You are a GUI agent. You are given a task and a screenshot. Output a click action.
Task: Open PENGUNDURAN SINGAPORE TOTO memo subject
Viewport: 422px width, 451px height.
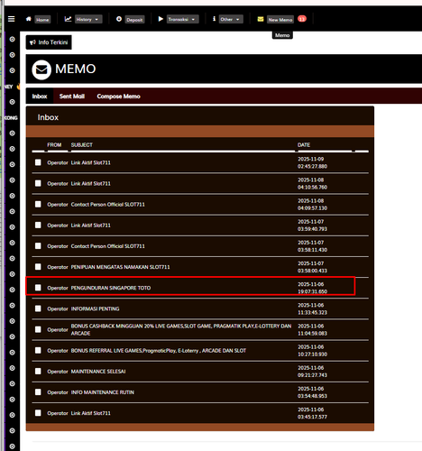111,288
